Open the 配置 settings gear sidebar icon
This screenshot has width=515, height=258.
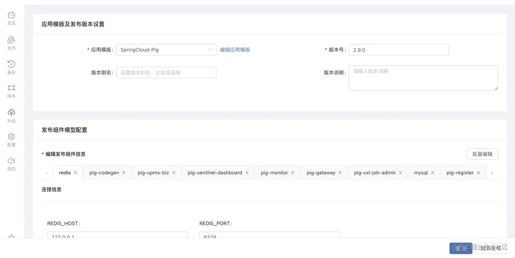[x=11, y=137]
